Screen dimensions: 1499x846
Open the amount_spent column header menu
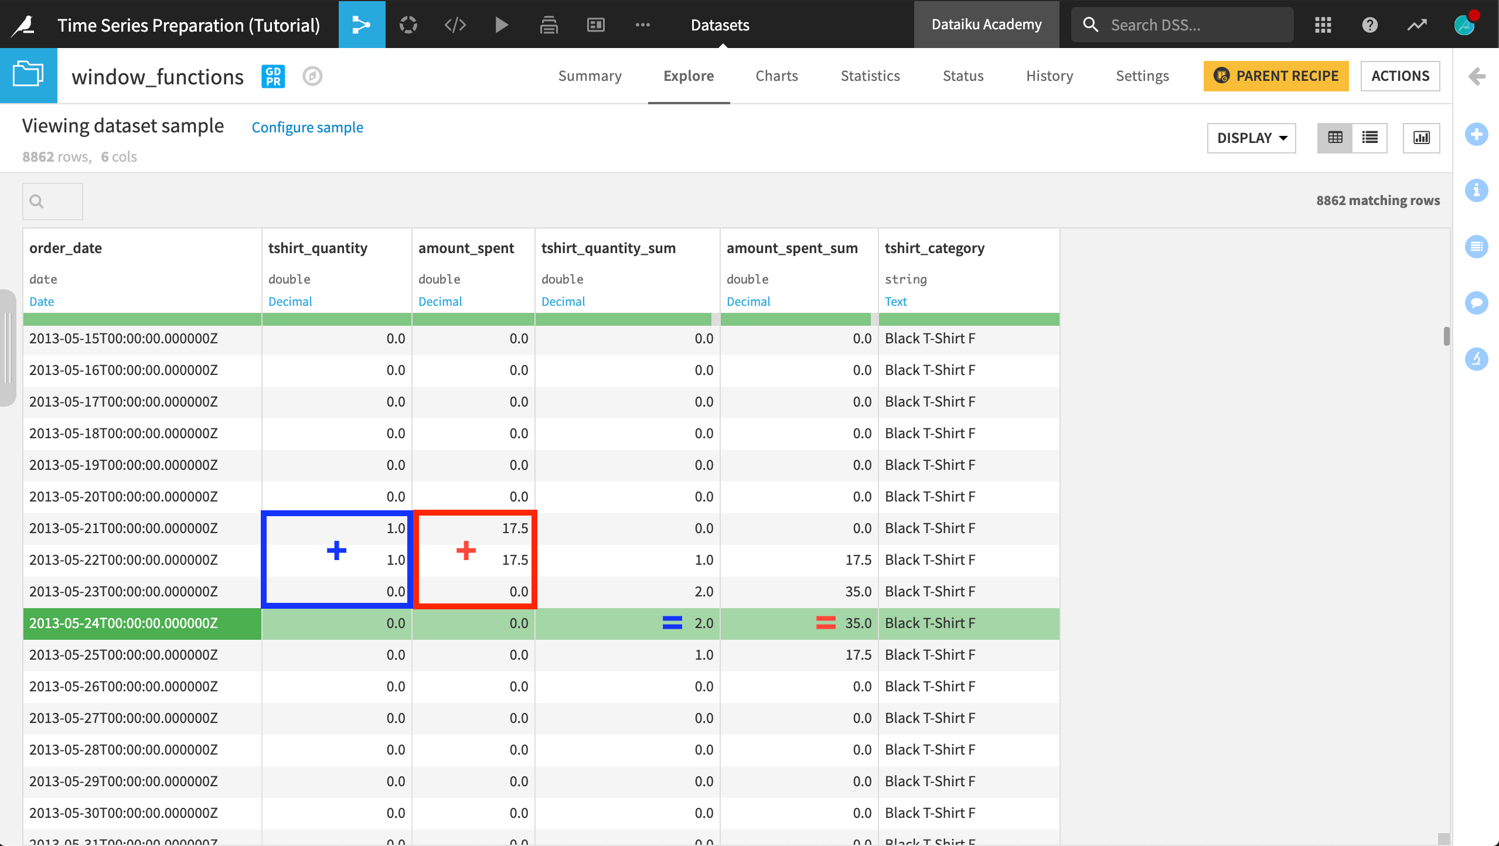tap(466, 248)
